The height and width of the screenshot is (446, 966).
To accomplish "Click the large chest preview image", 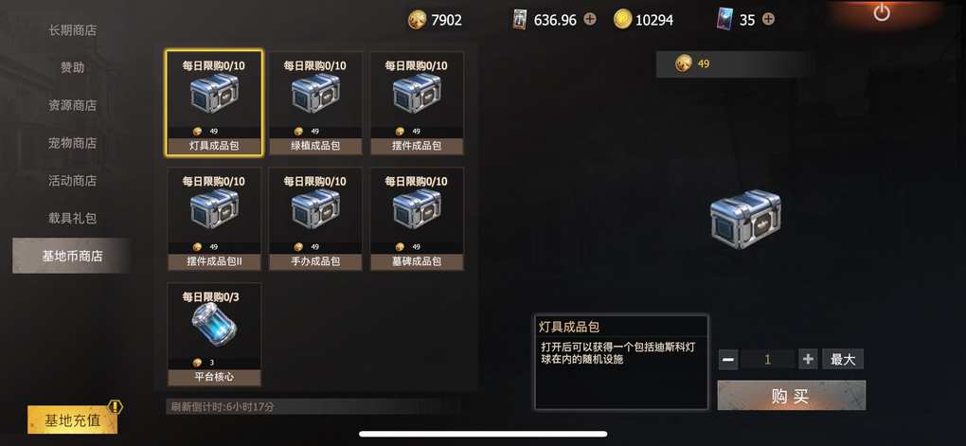I will point(745,218).
